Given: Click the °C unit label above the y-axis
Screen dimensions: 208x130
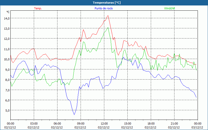Looking at the screenshot, I should 8,12.
